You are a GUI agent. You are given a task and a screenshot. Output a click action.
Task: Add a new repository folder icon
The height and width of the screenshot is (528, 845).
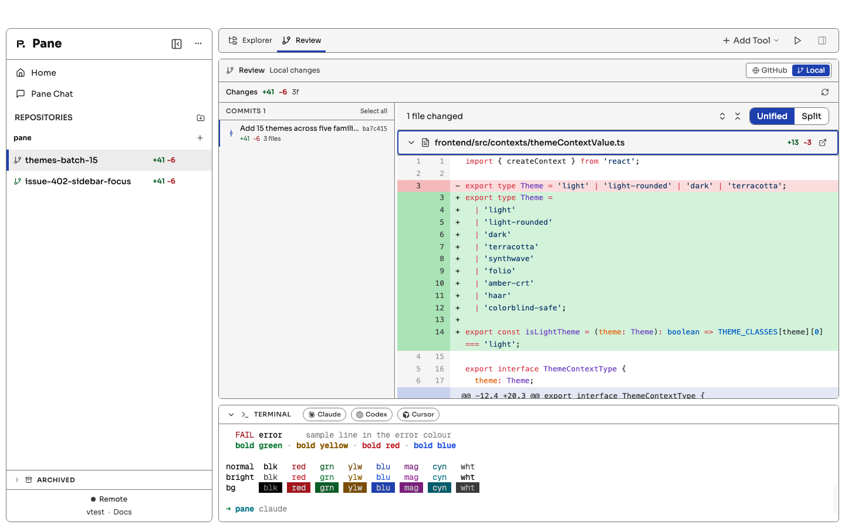(x=201, y=118)
